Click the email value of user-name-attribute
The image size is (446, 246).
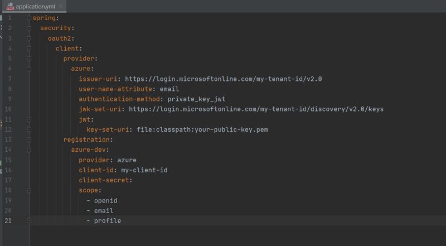(169, 89)
